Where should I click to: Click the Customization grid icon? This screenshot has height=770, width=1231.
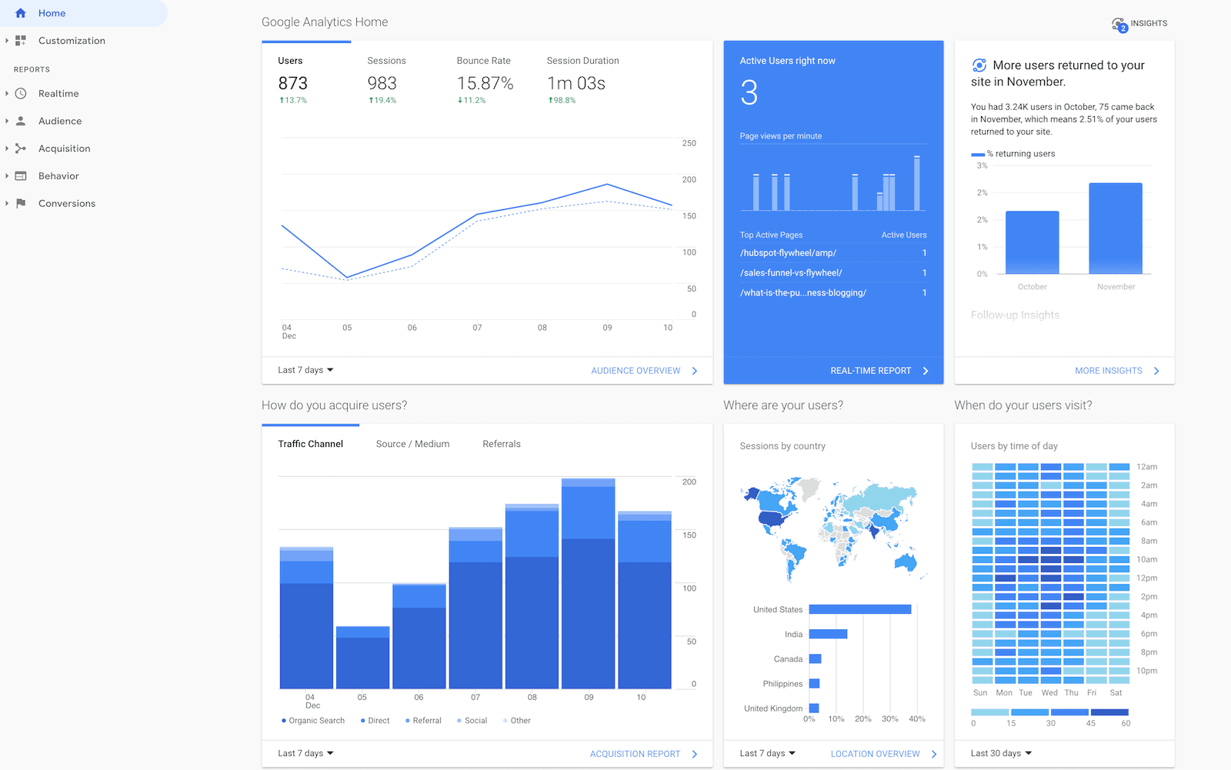[x=21, y=41]
